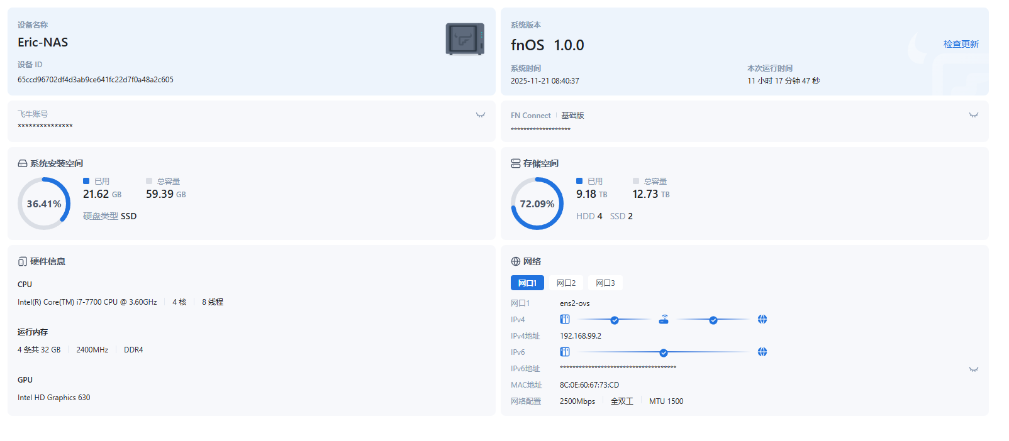Click the used system space 21.62 GB
Viewport: 1009px width, 441px height.
(x=103, y=194)
